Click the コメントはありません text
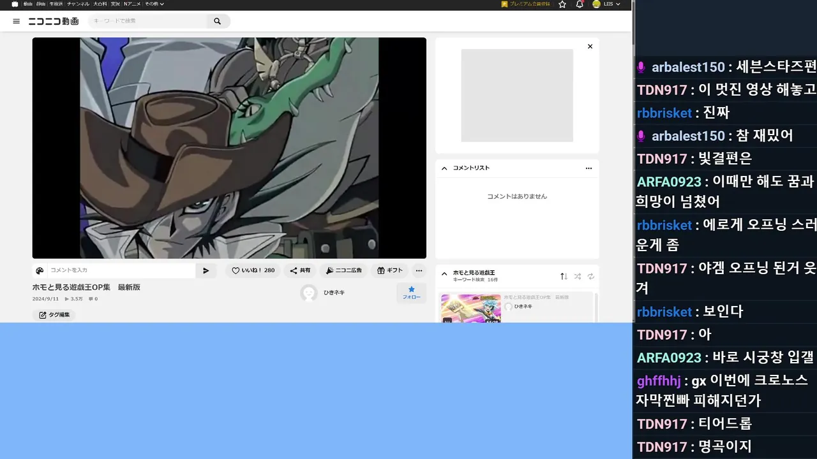 [517, 196]
